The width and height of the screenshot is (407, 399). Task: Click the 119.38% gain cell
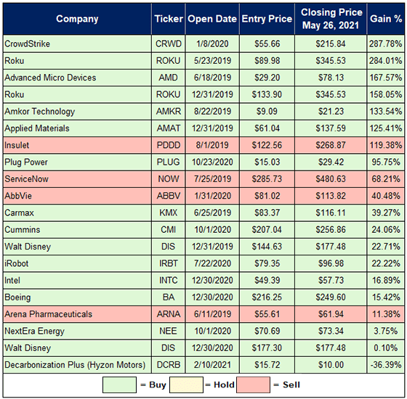point(386,145)
